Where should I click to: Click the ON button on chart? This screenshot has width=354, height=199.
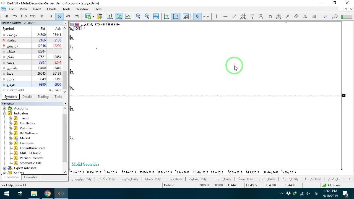(78, 28)
